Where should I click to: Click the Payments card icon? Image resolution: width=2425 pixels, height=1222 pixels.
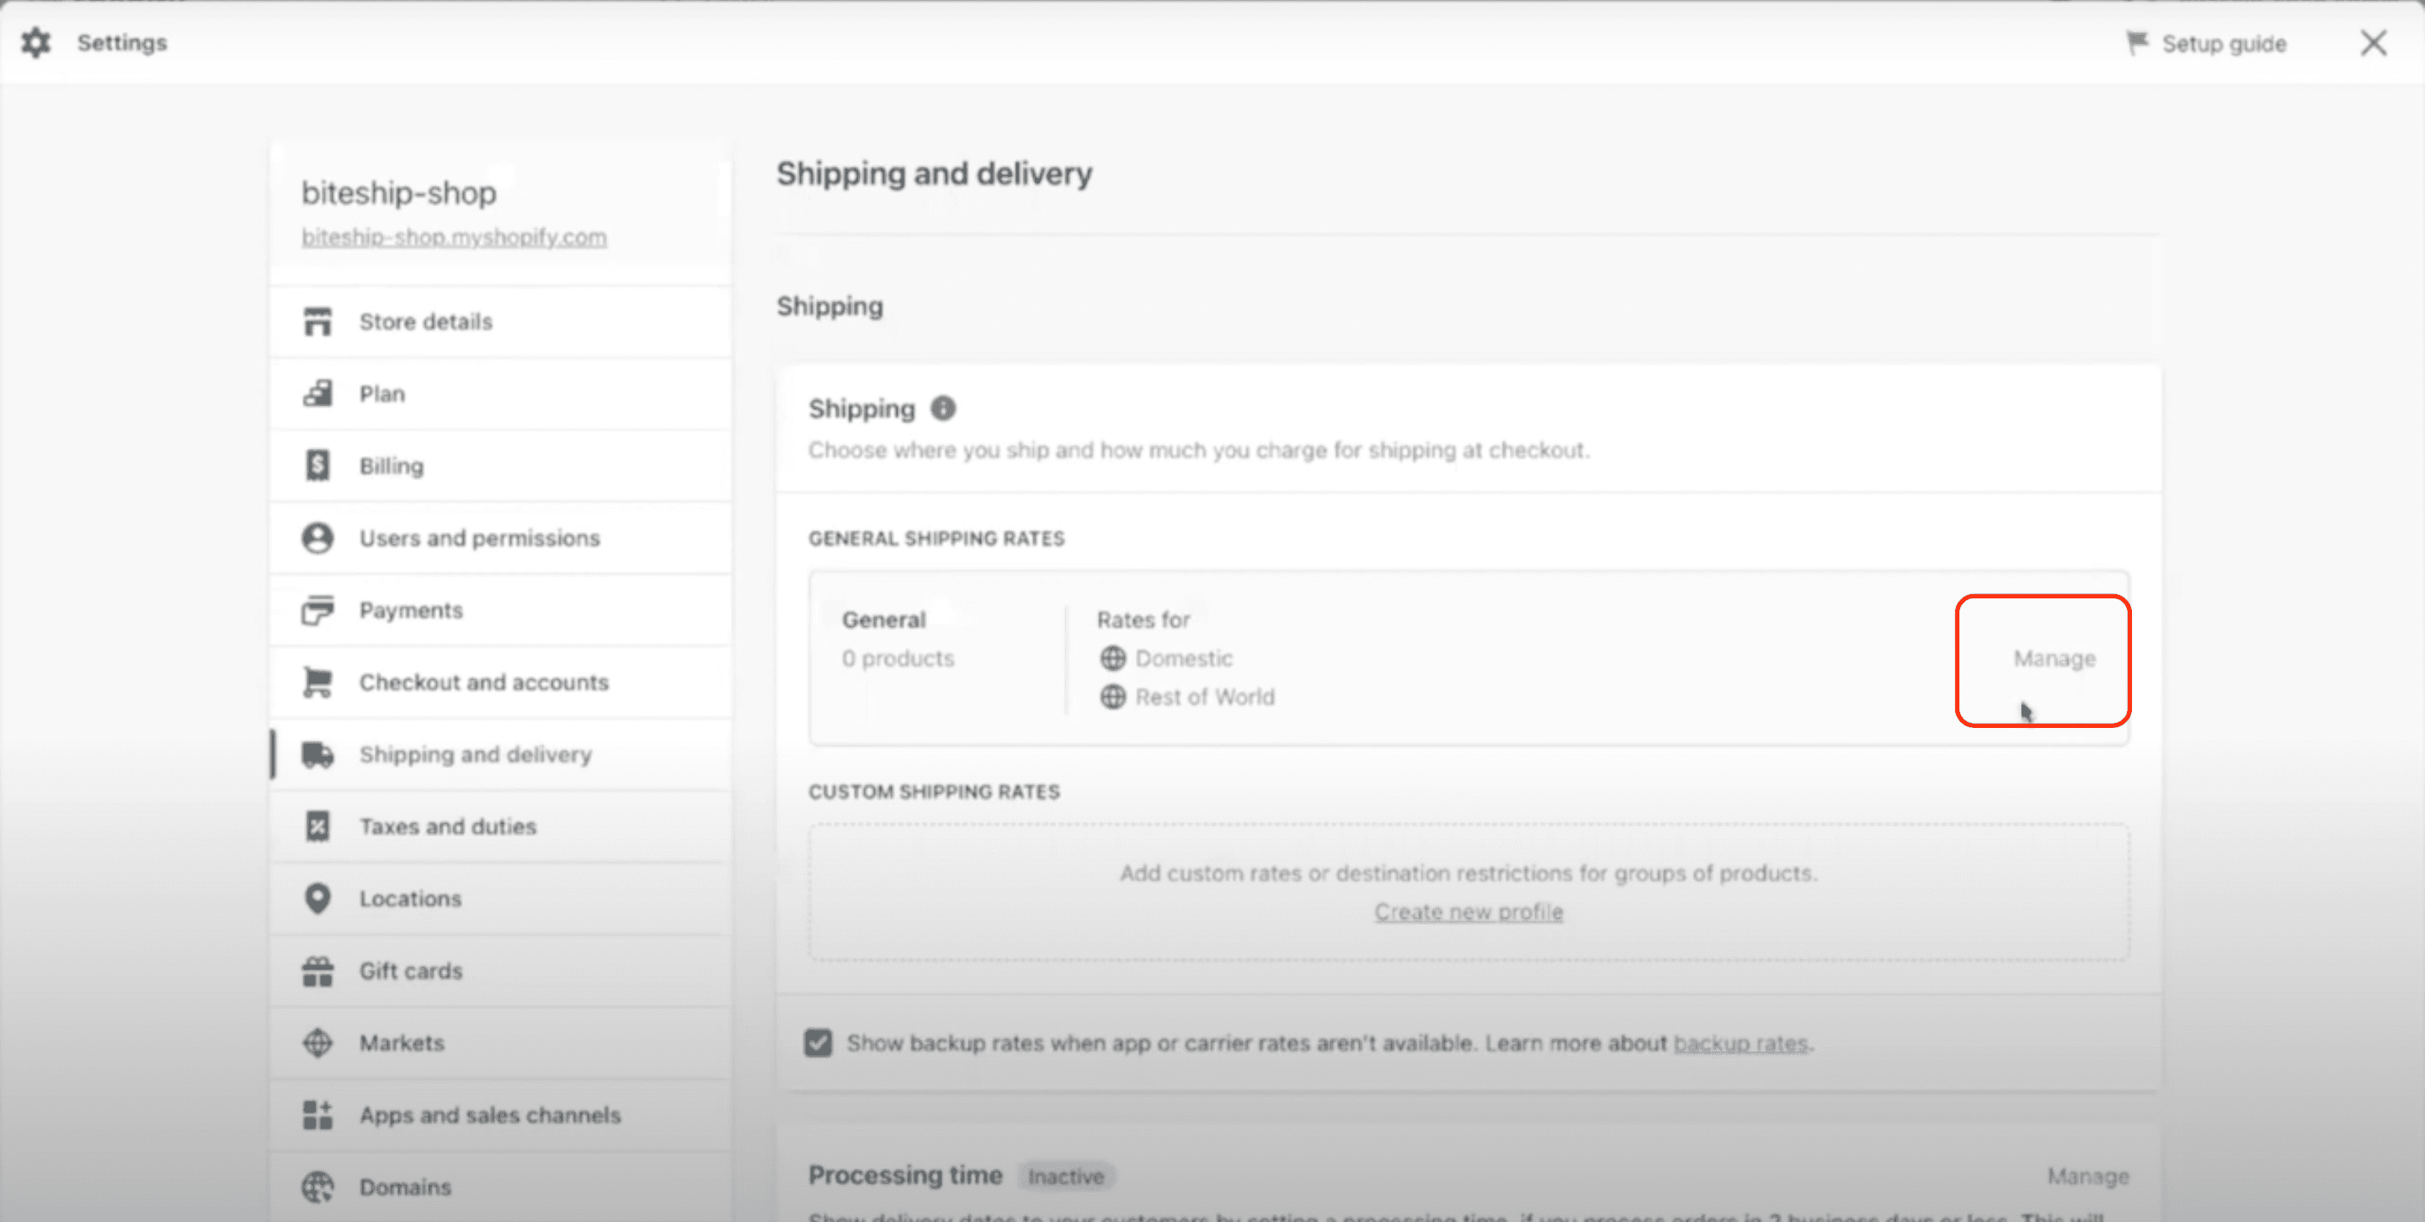click(x=317, y=610)
